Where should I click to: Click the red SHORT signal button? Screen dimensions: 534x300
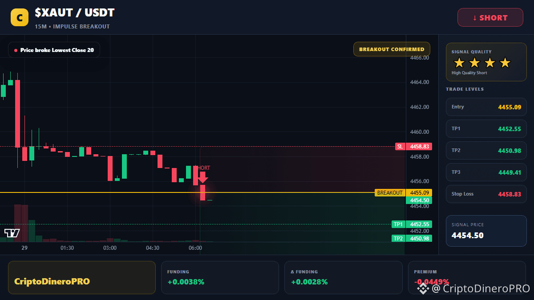click(x=490, y=18)
